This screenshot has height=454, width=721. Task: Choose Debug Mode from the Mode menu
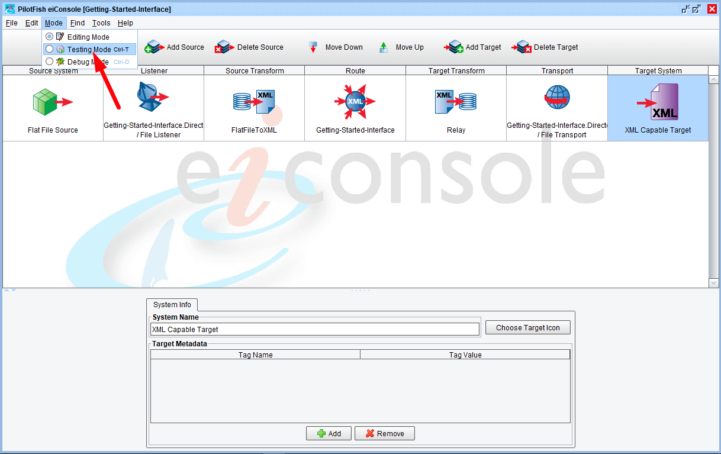click(90, 62)
